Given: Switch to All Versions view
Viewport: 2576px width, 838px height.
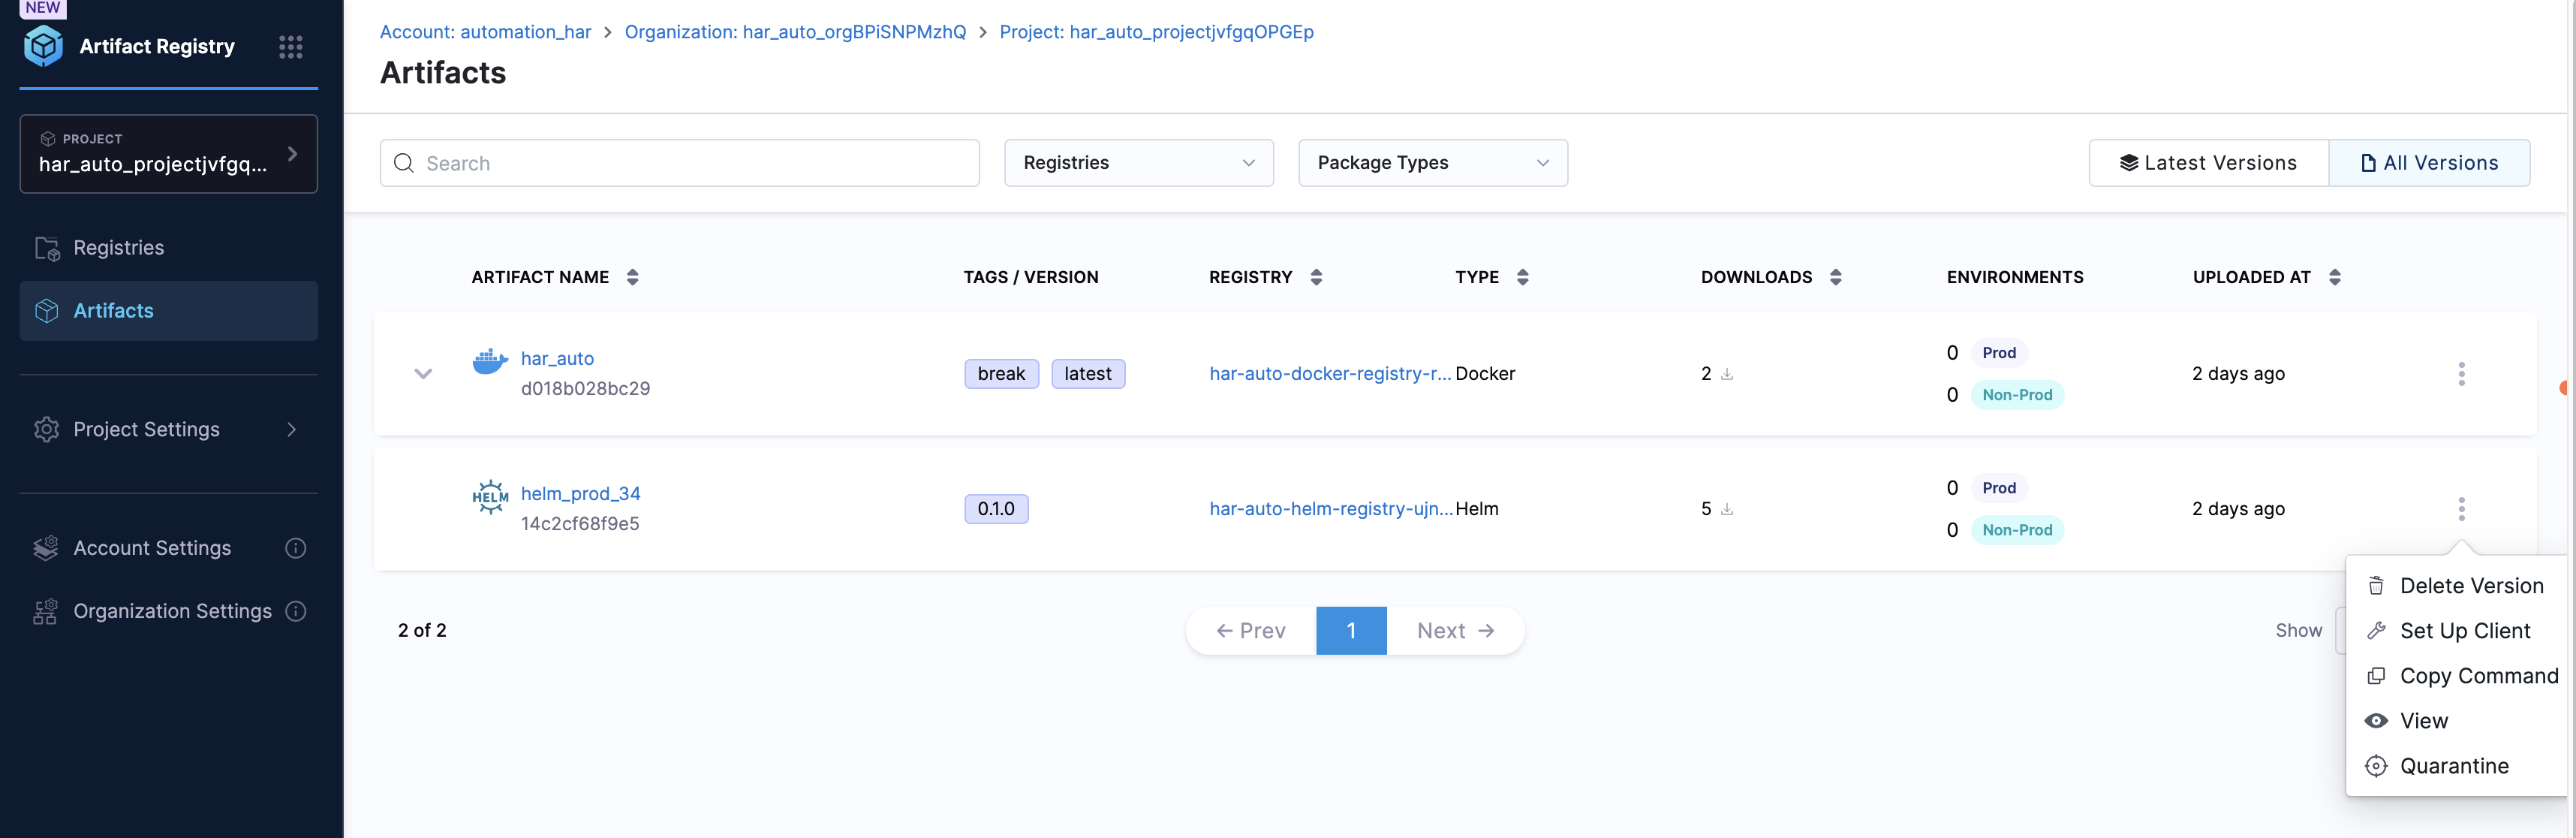Looking at the screenshot, I should [2428, 163].
